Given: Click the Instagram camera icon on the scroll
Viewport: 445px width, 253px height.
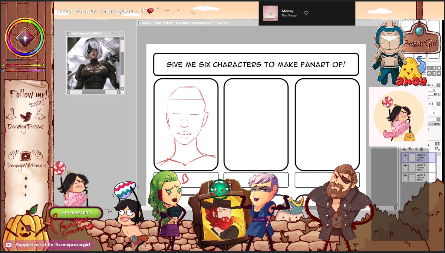Looking at the screenshot, I should tap(25, 155).
